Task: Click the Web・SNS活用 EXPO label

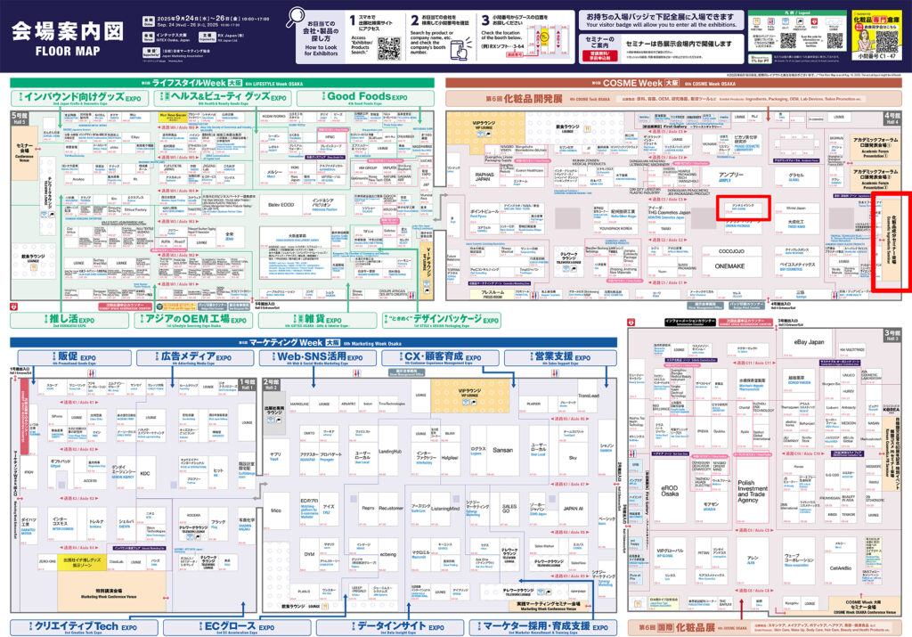Action: [x=319, y=358]
